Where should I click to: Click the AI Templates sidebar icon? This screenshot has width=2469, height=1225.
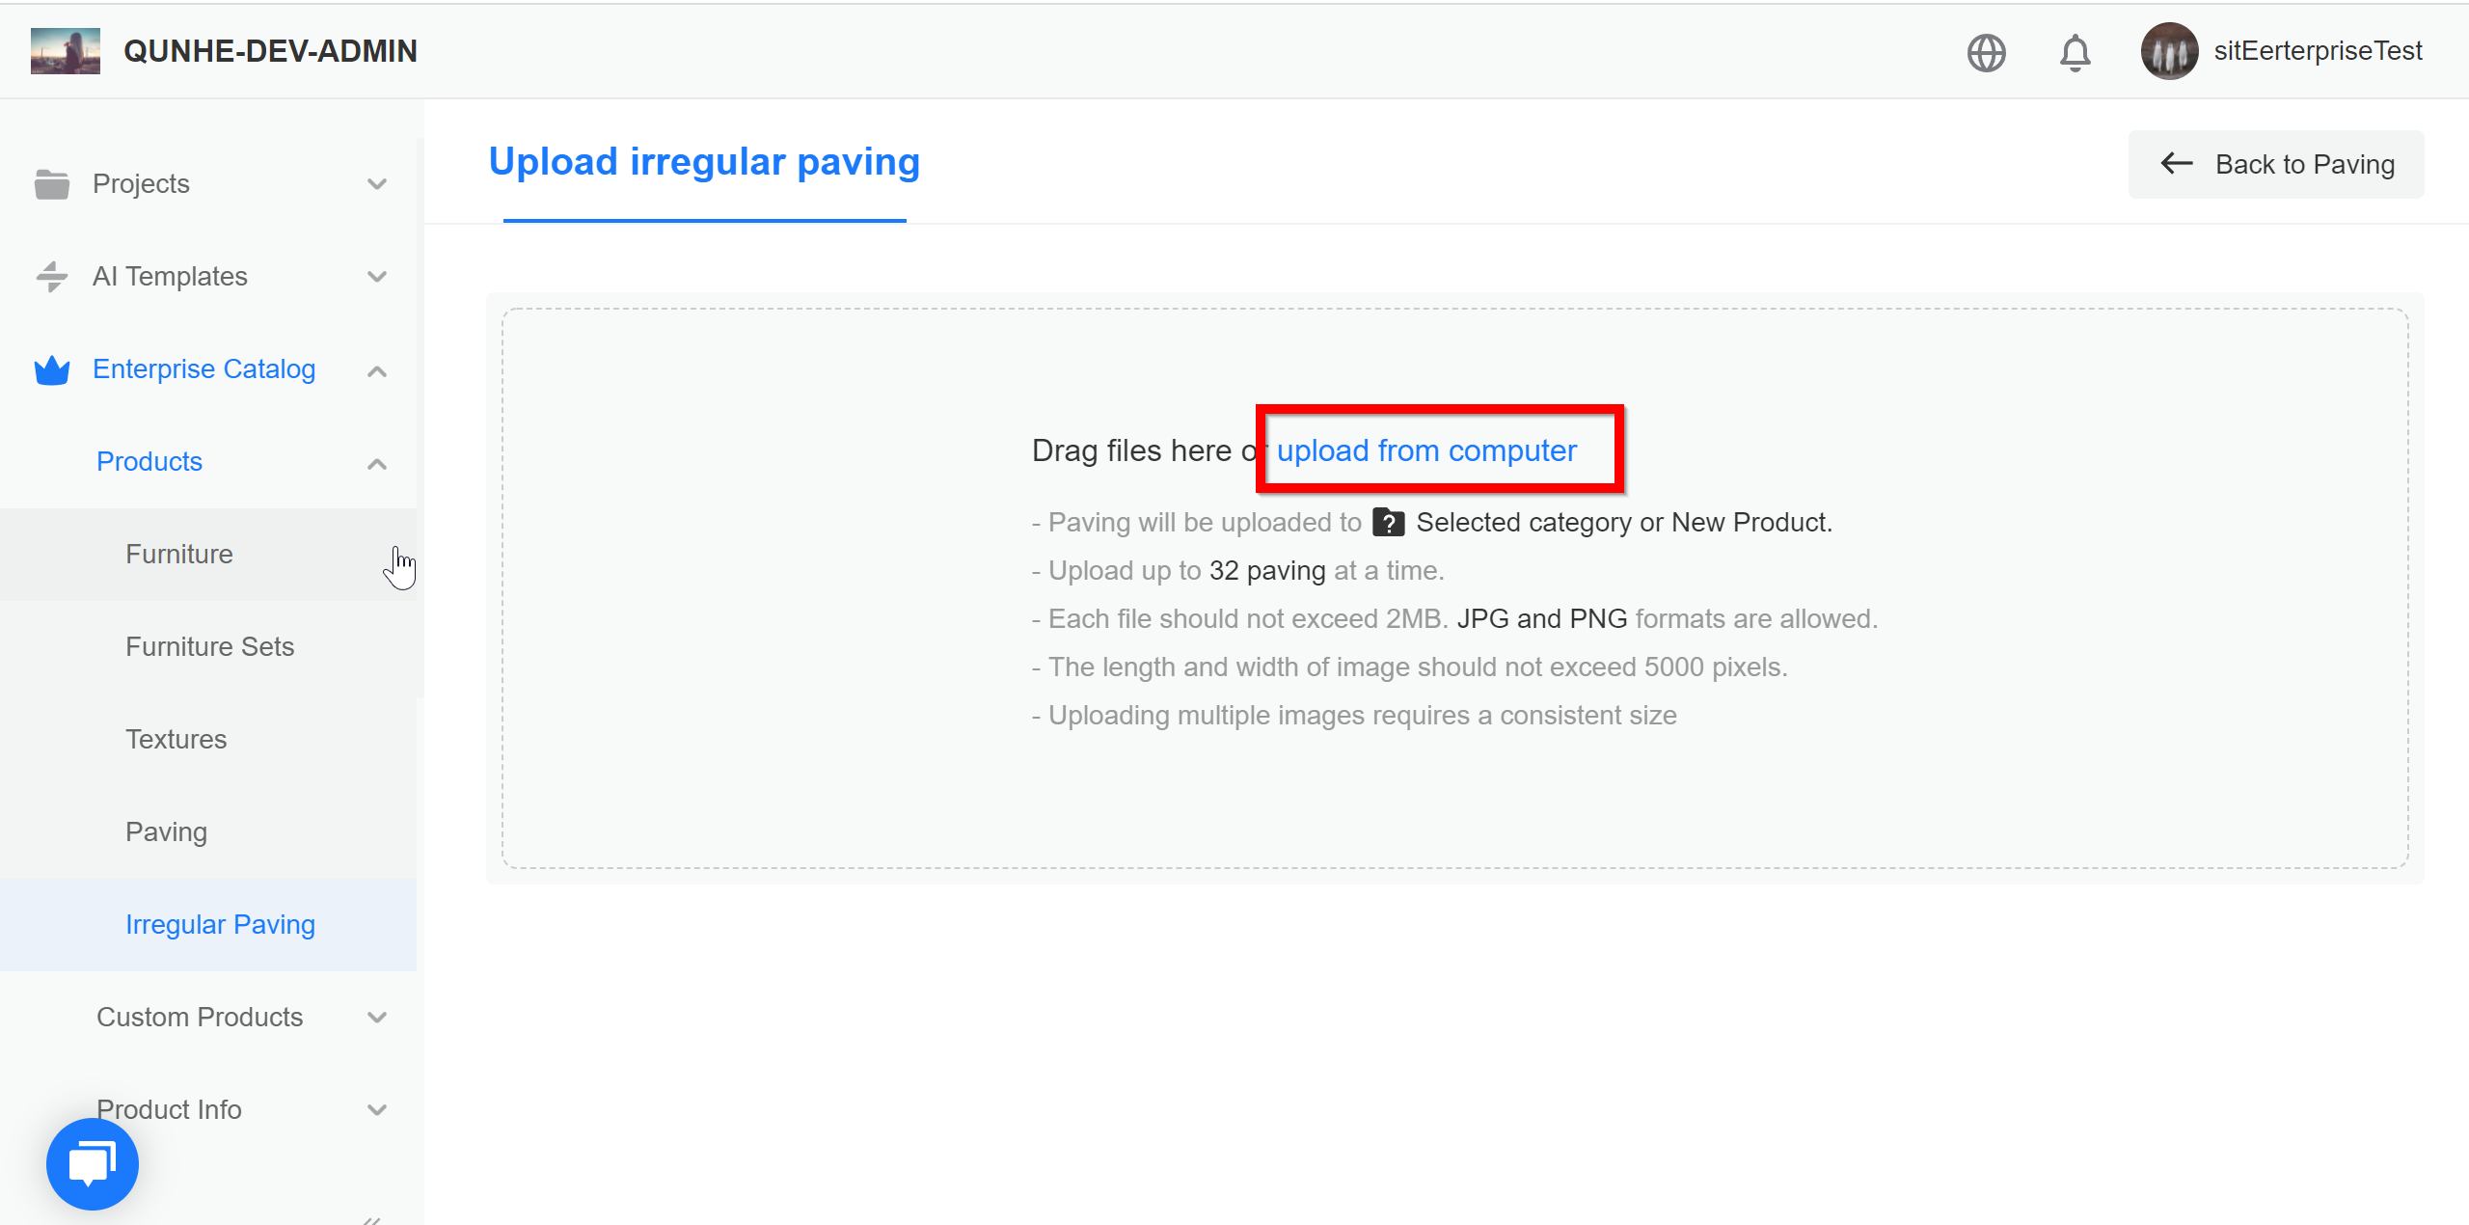(52, 277)
